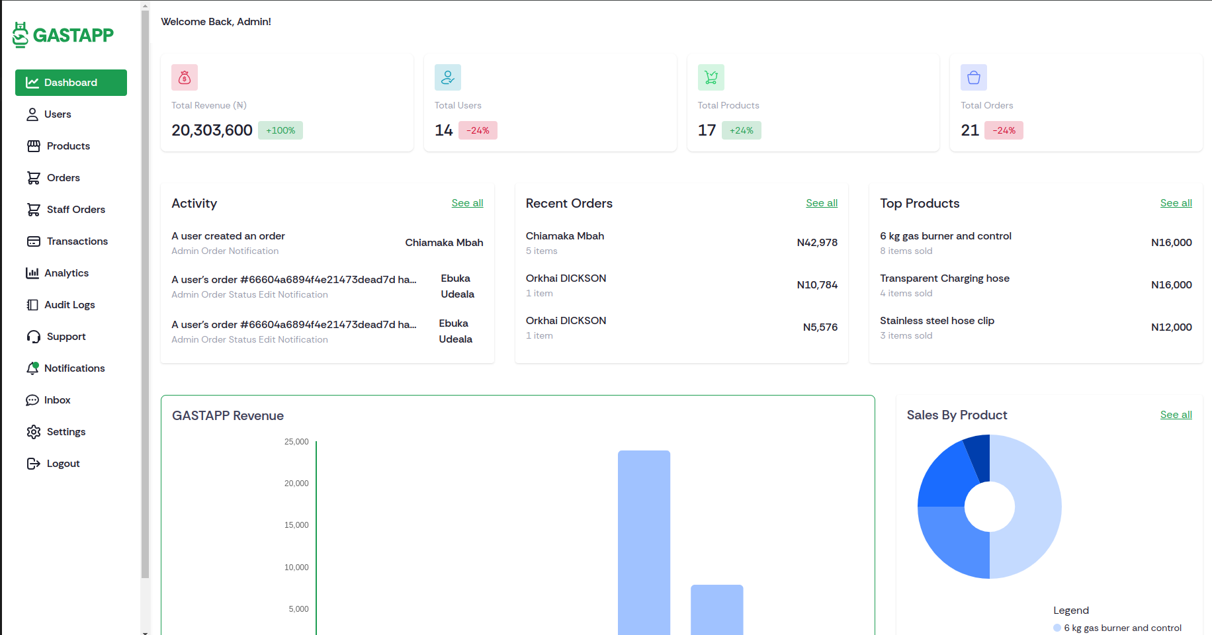Click the sidebar scrollbar up arrow
This screenshot has height=635, width=1212.
[145, 5]
